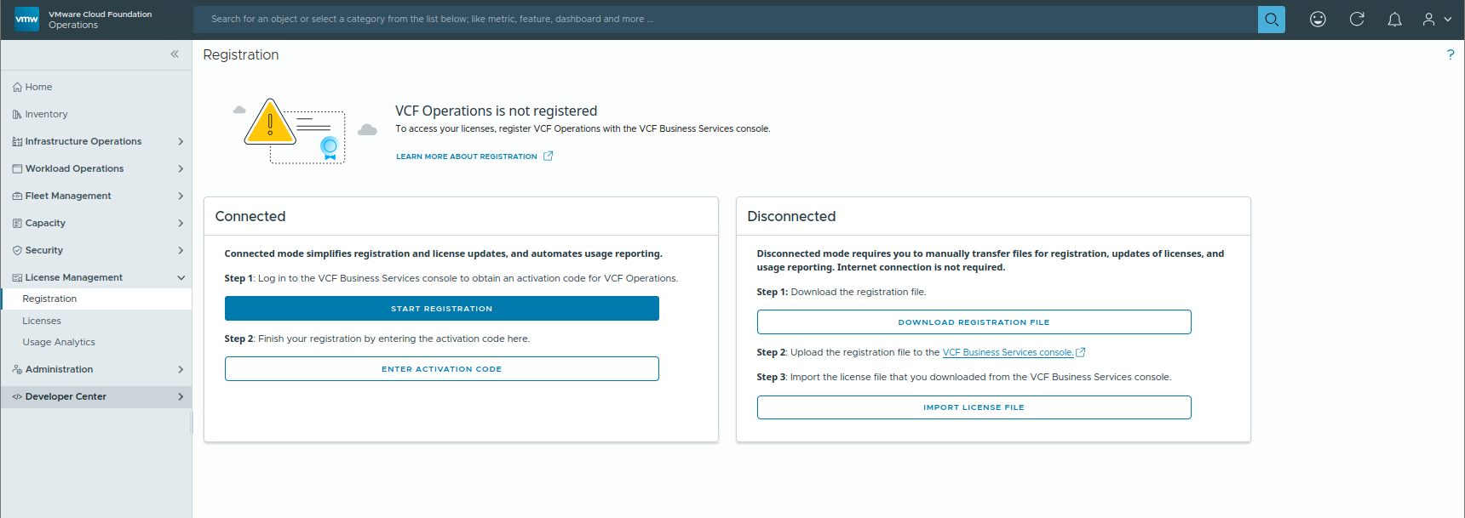Open the notifications bell icon
Viewport: 1465px width, 518px height.
click(1394, 19)
